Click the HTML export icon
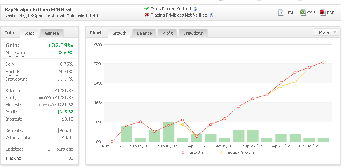 tap(281, 13)
